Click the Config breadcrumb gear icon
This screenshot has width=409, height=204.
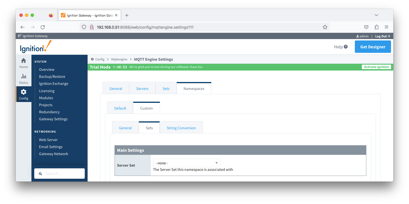(92, 59)
